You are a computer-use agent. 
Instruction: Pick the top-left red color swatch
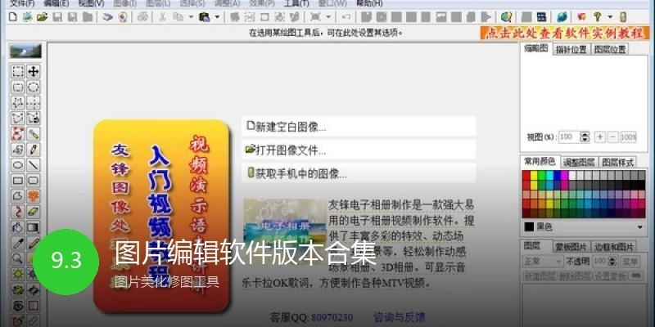526,175
